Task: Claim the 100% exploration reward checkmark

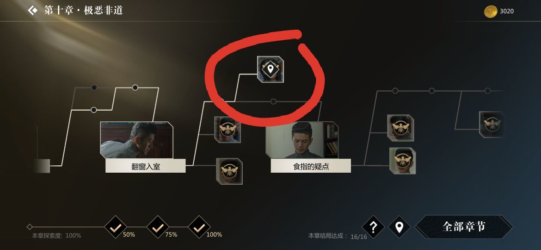Action: (199, 227)
